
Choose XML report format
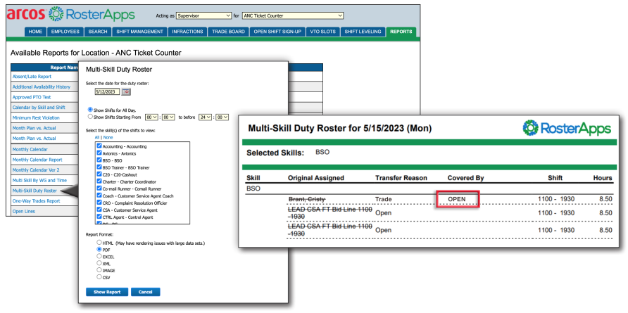tap(99, 263)
